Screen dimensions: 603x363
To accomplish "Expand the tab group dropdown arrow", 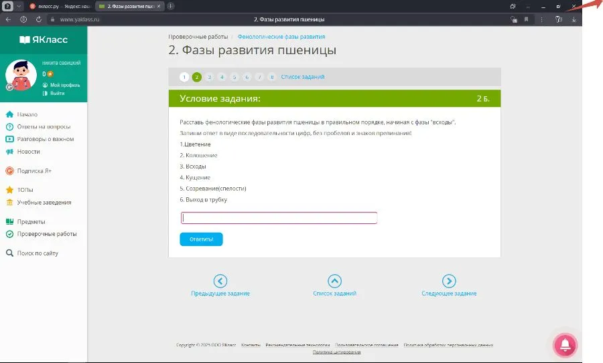I will point(19,6).
